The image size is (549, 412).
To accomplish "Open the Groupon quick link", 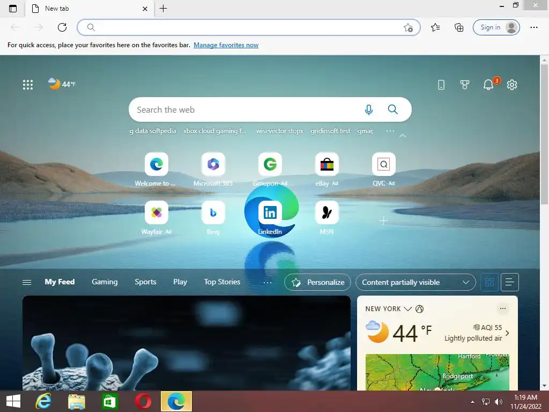I will pos(270,170).
